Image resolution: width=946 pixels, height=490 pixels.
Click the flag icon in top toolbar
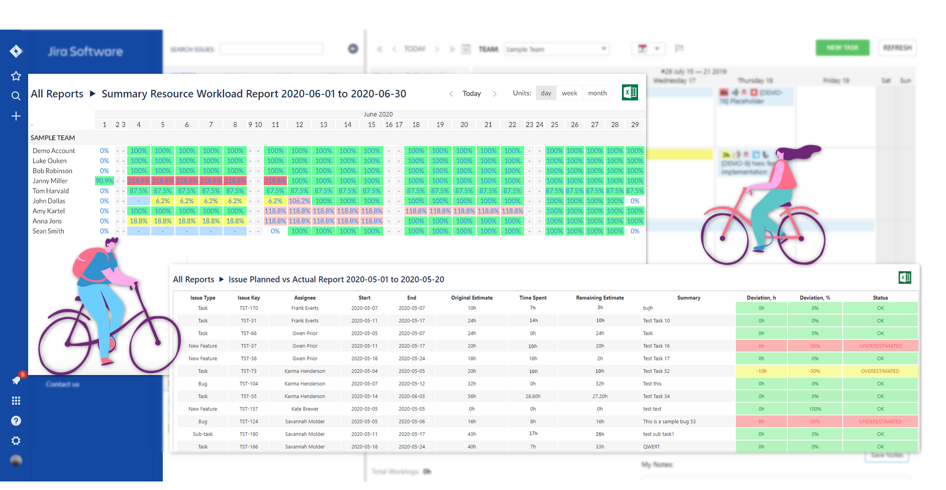click(x=679, y=48)
